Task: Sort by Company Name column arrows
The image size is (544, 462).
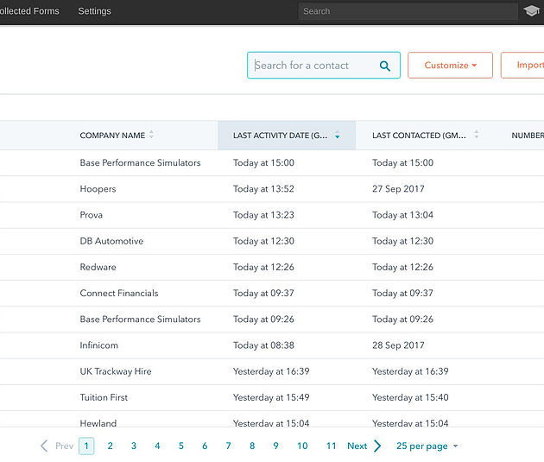Action: [151, 136]
